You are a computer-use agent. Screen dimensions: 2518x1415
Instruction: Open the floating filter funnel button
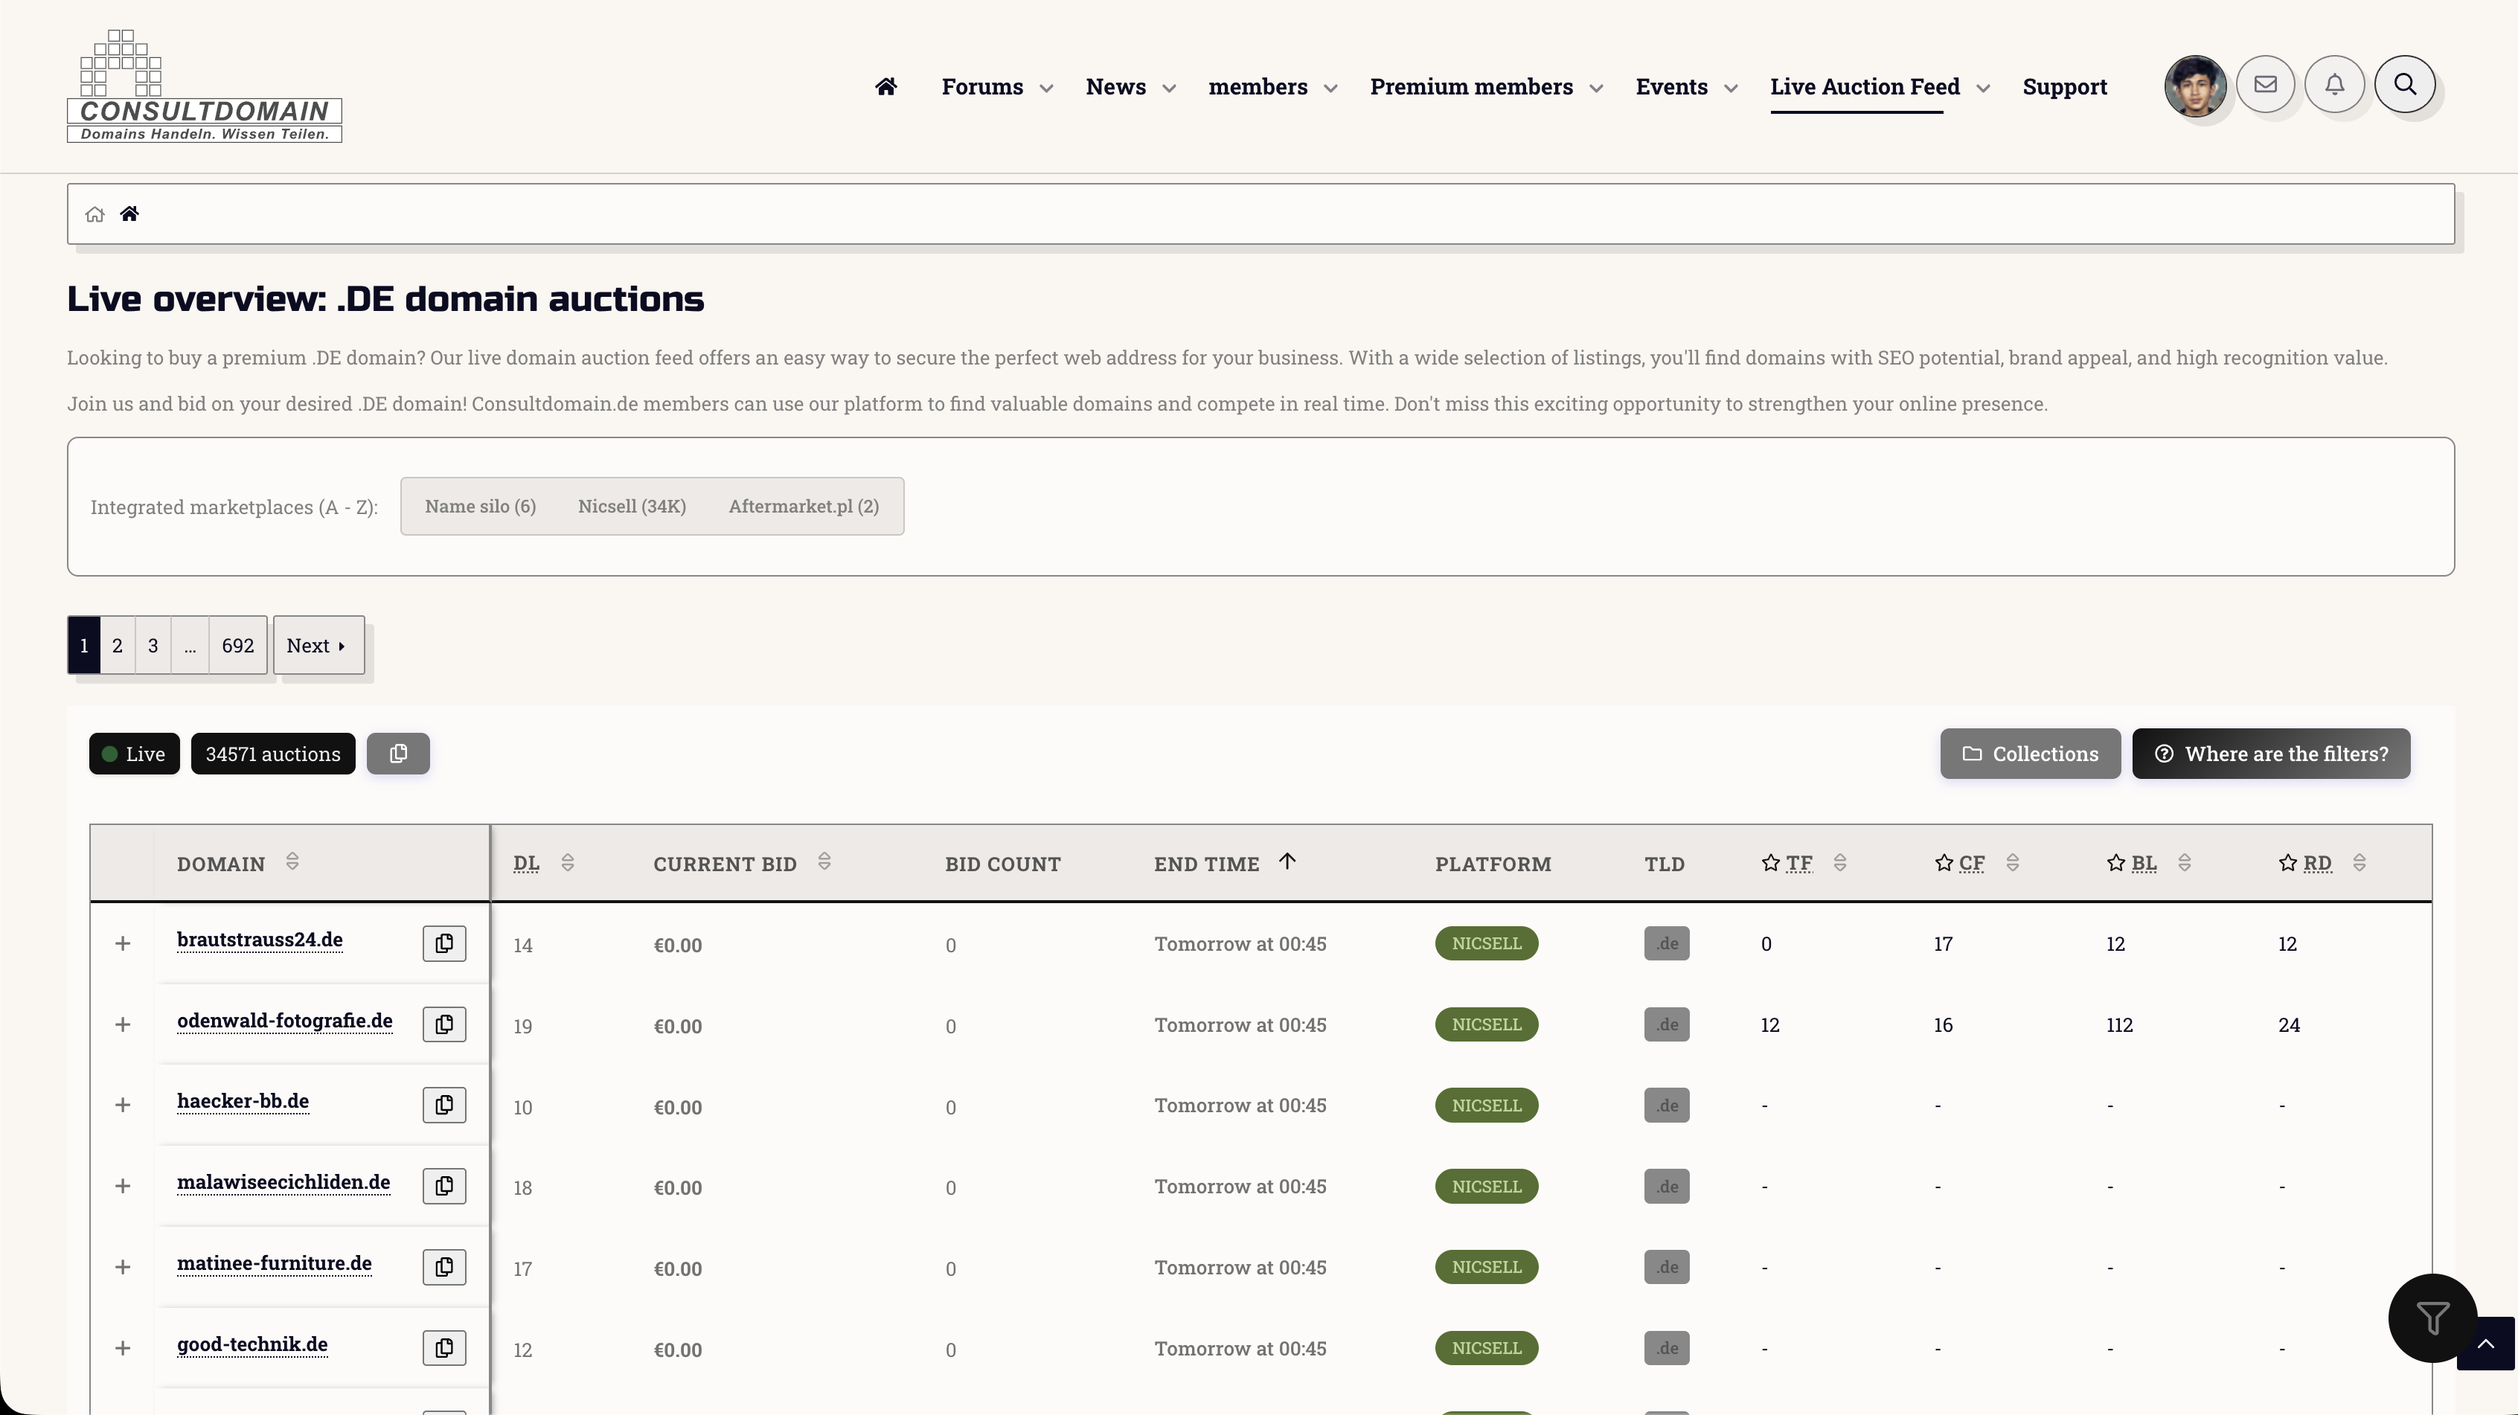point(2432,1318)
